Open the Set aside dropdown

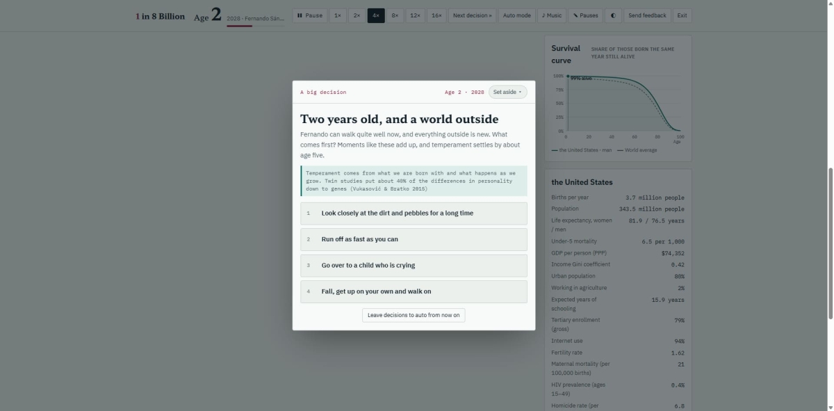point(507,92)
